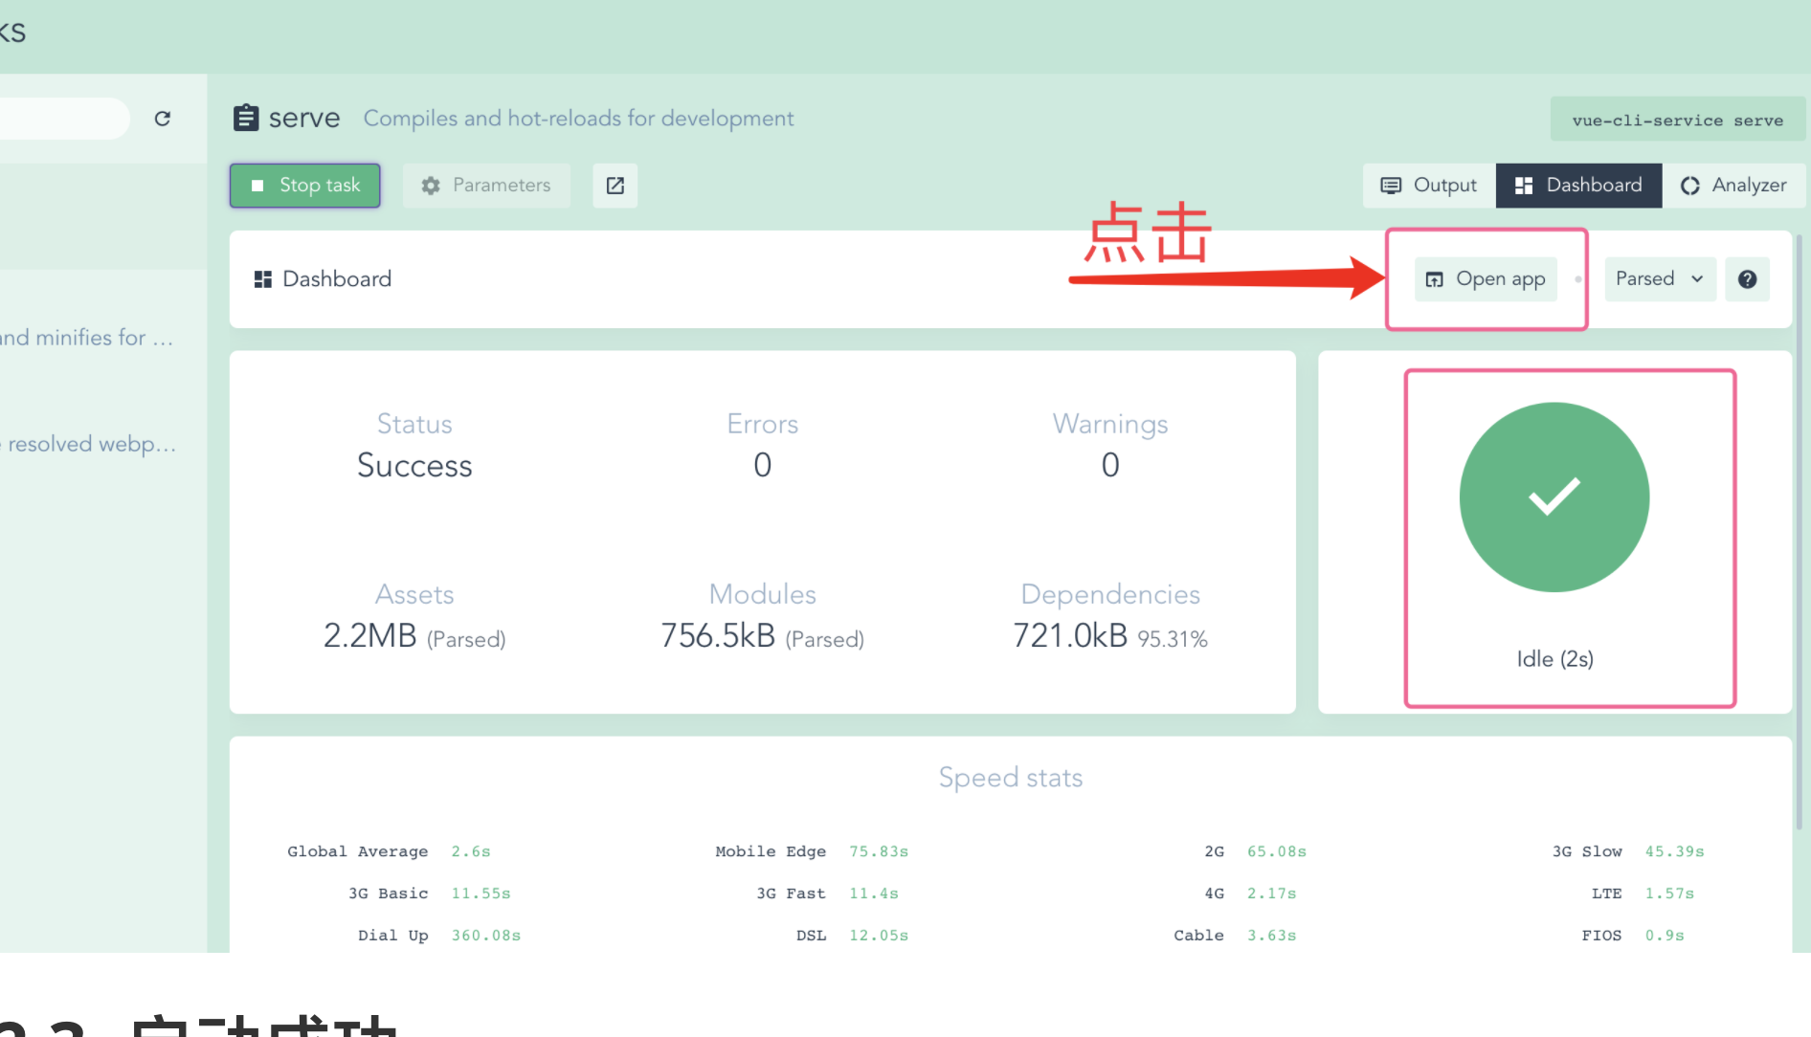Click the Dependencies size 721.0kB
Viewport: 1811px width, 1037px height.
[x=1070, y=635]
